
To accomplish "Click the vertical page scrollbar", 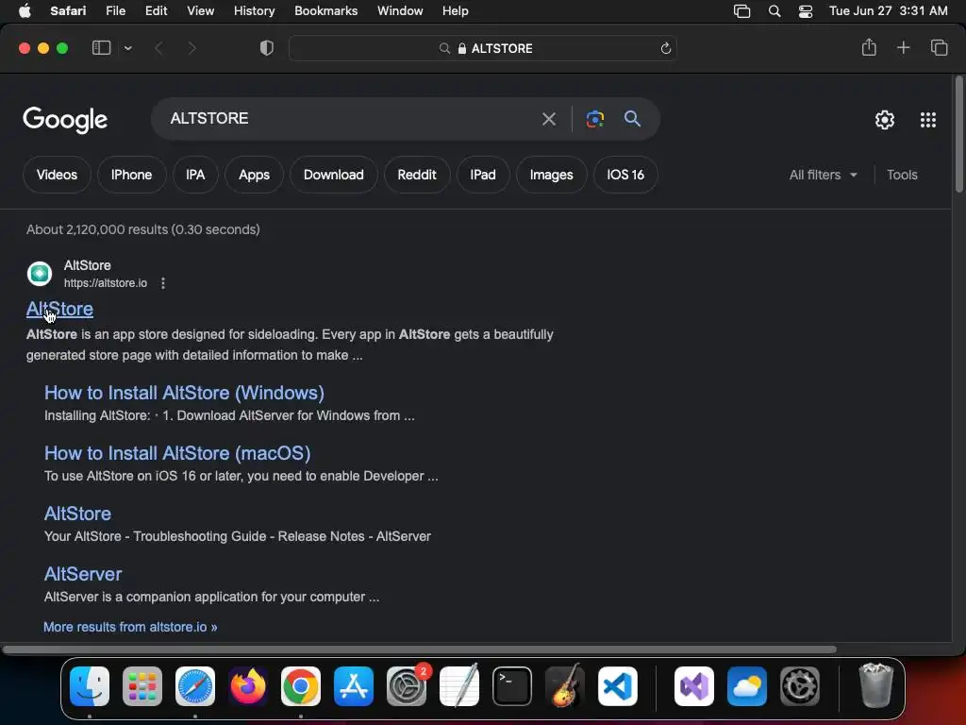I will click(958, 134).
